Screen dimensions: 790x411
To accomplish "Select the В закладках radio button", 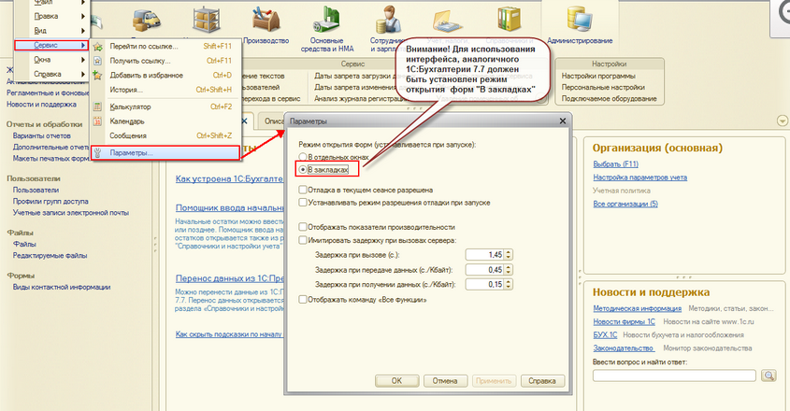I will [x=302, y=170].
